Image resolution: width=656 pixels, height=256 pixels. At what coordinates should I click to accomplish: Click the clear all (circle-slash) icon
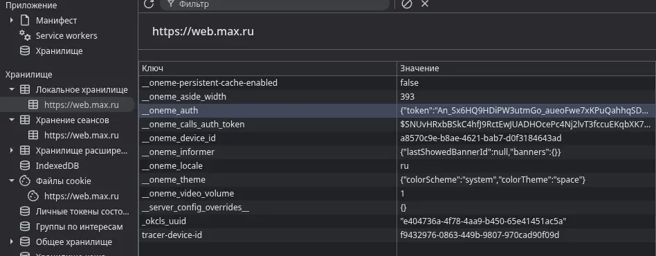407,3
